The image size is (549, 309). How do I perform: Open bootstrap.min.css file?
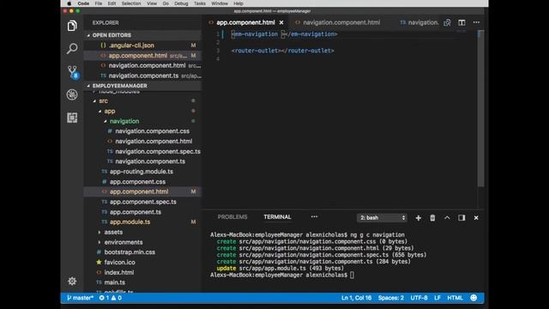(x=143, y=252)
